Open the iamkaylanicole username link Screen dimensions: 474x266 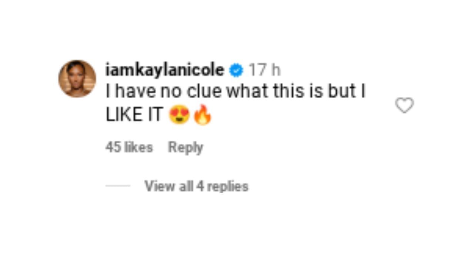(165, 70)
